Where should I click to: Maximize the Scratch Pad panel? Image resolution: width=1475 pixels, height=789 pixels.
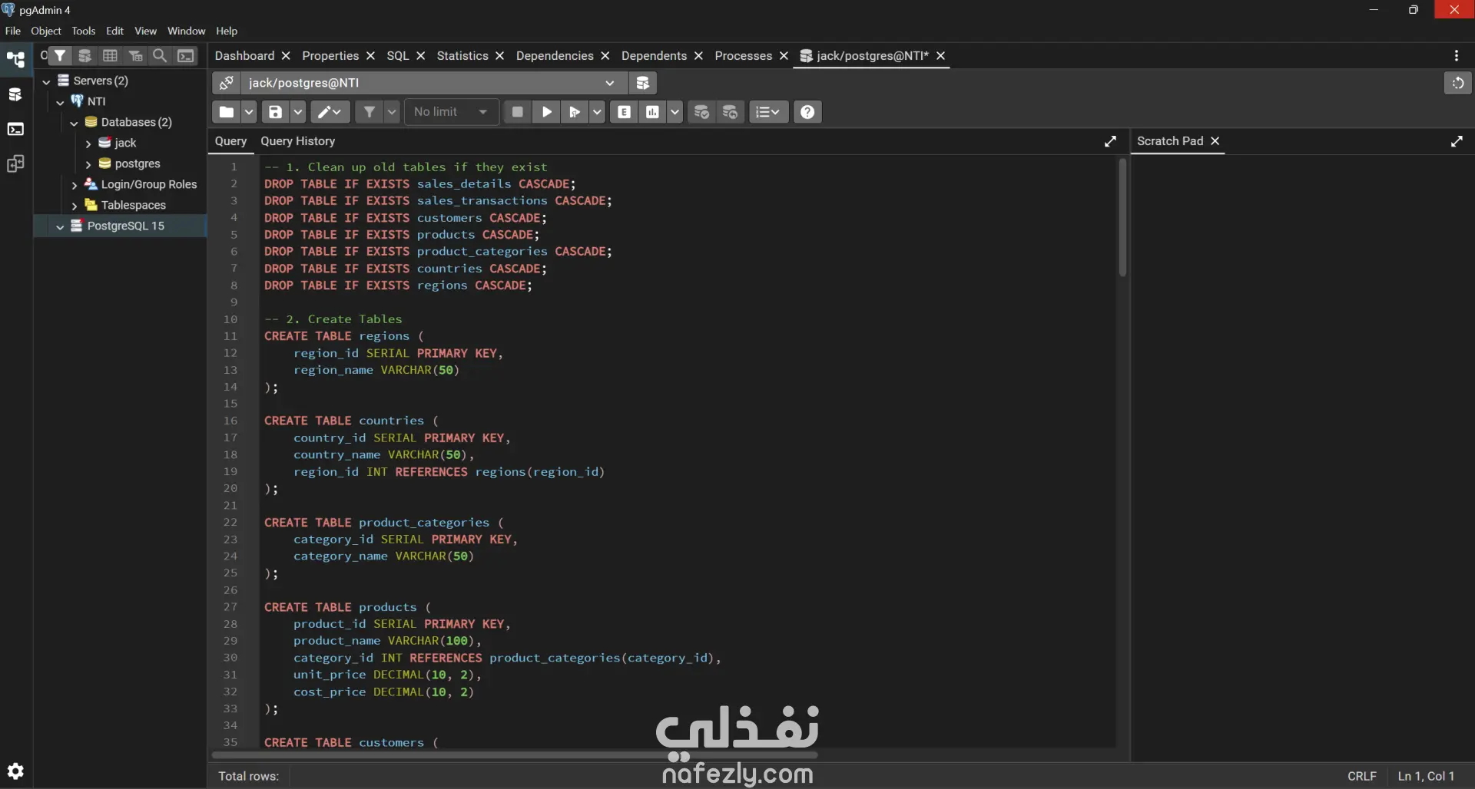click(1457, 141)
